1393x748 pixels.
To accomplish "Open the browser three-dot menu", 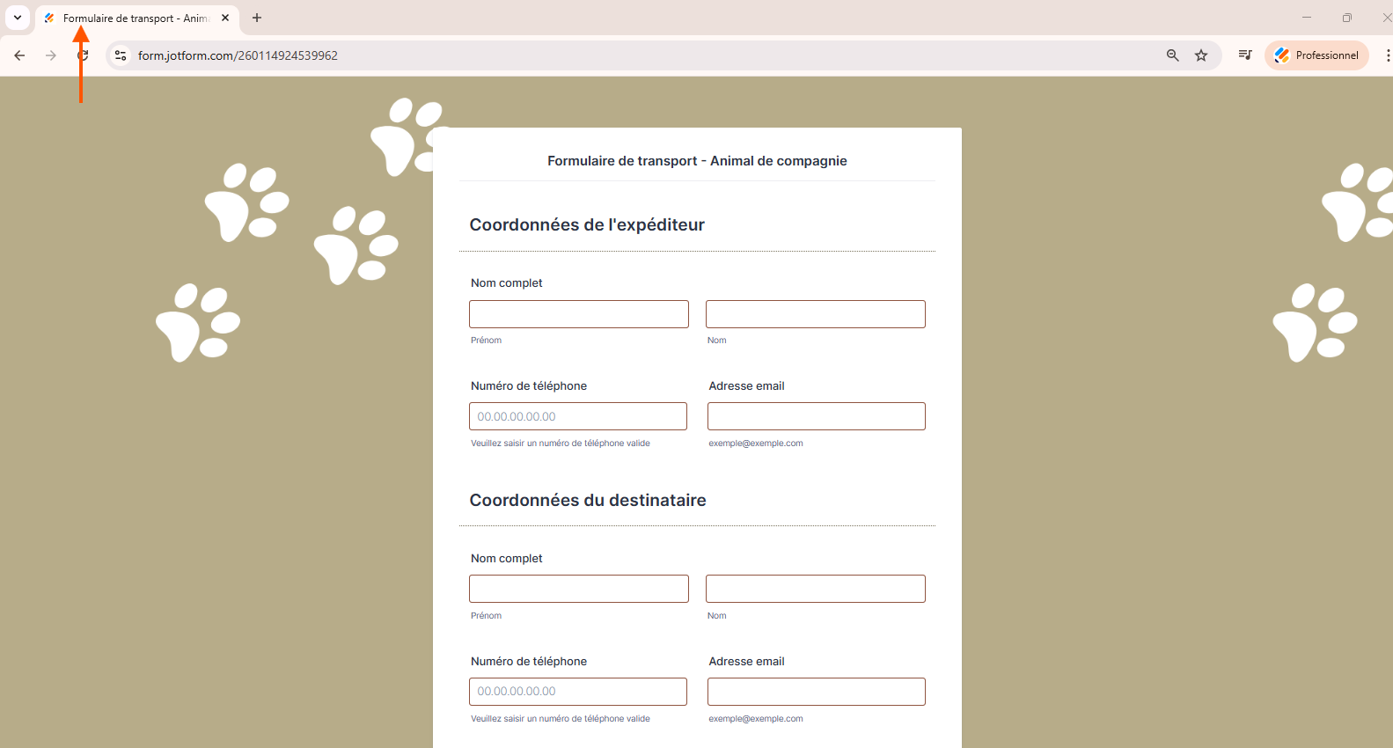I will click(x=1387, y=55).
